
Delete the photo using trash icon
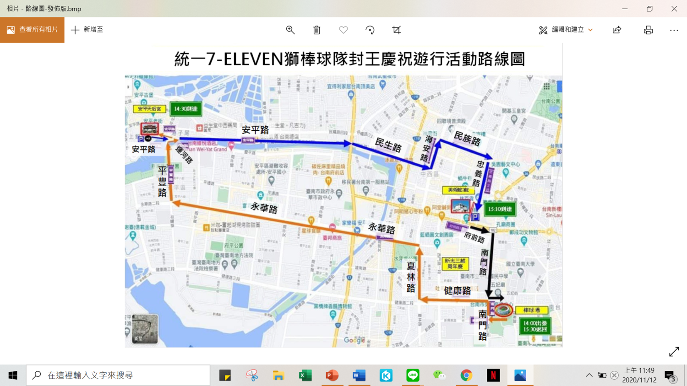pos(317,30)
